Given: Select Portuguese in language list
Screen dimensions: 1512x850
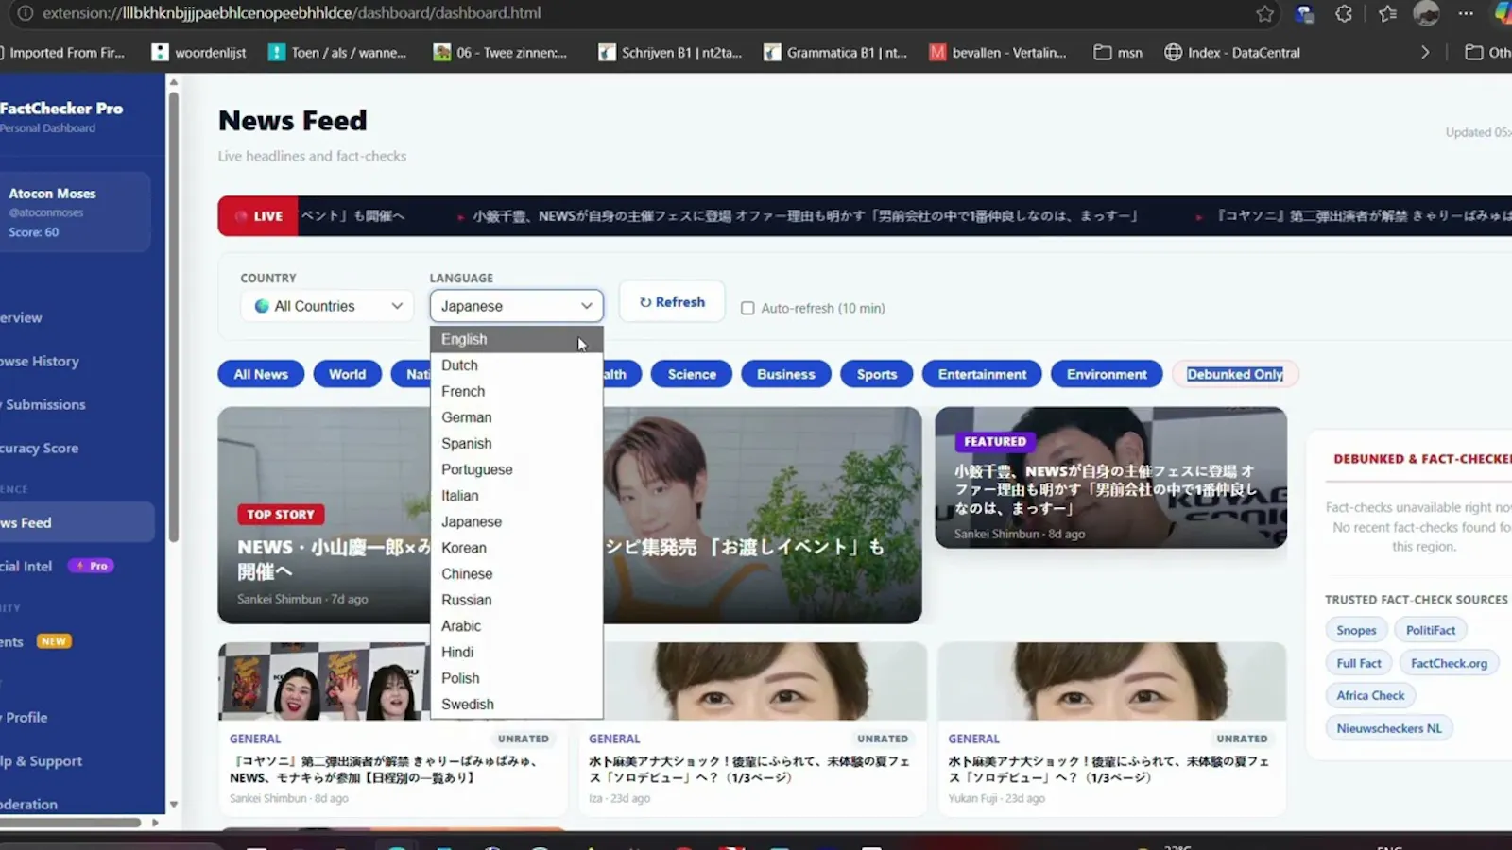Looking at the screenshot, I should pos(516,469).
